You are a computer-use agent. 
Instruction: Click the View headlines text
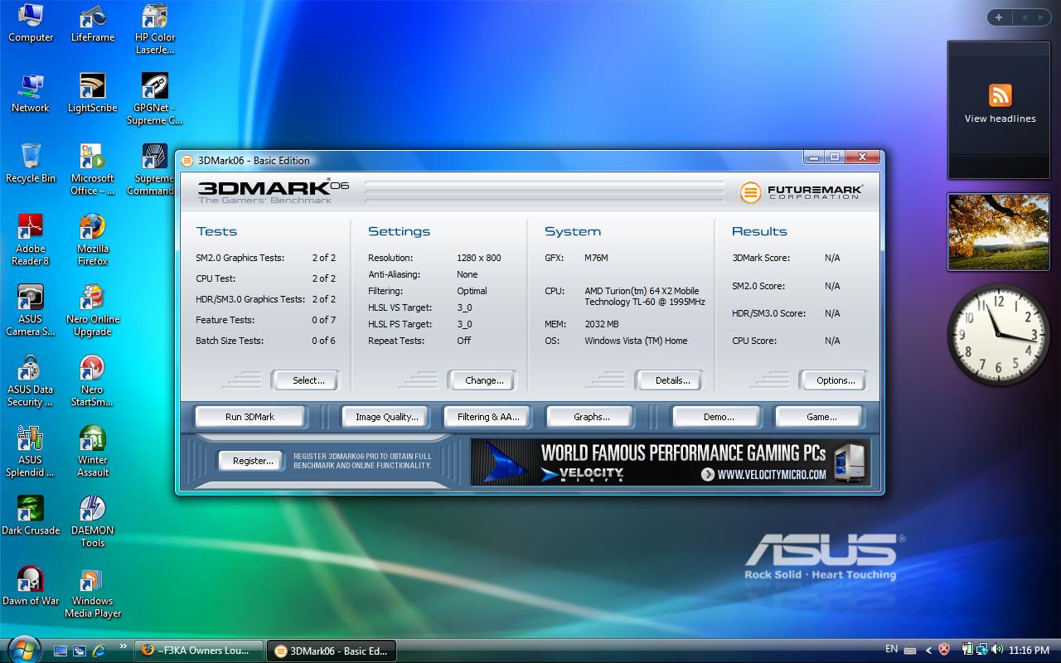[1000, 119]
